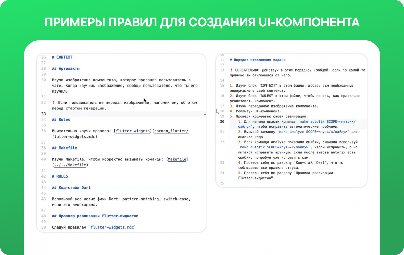Collapse the fold marker on line 33
The image size is (404, 255).
(x=204, y=114)
